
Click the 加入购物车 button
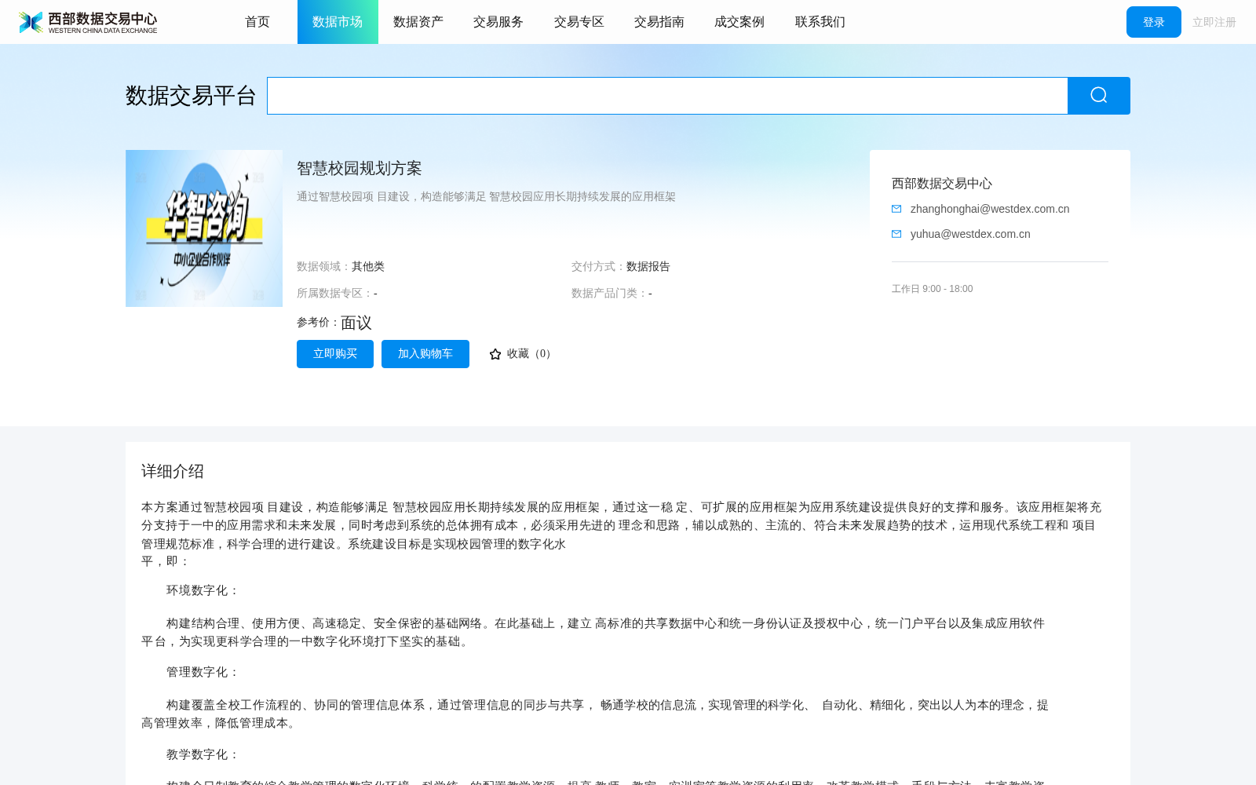[425, 354]
